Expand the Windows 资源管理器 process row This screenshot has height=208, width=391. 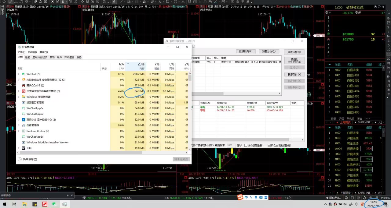pos(19,97)
